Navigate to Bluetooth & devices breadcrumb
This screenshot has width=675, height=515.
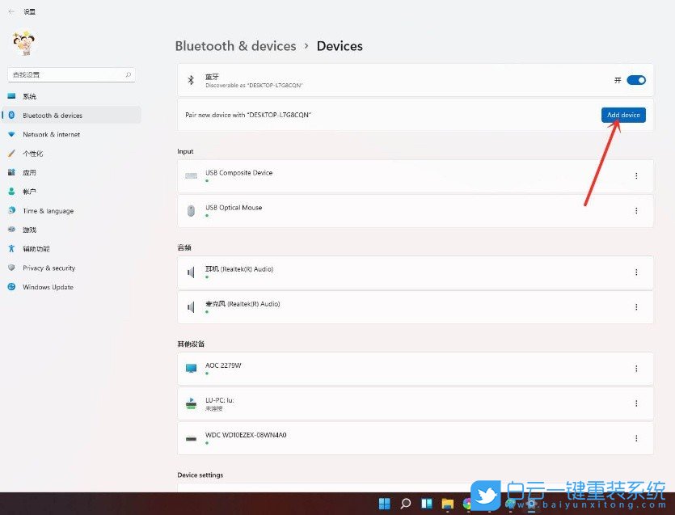coord(235,46)
